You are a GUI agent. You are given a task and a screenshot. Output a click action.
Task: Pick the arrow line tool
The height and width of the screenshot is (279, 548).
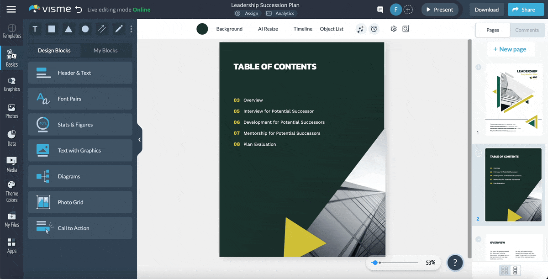[102, 29]
